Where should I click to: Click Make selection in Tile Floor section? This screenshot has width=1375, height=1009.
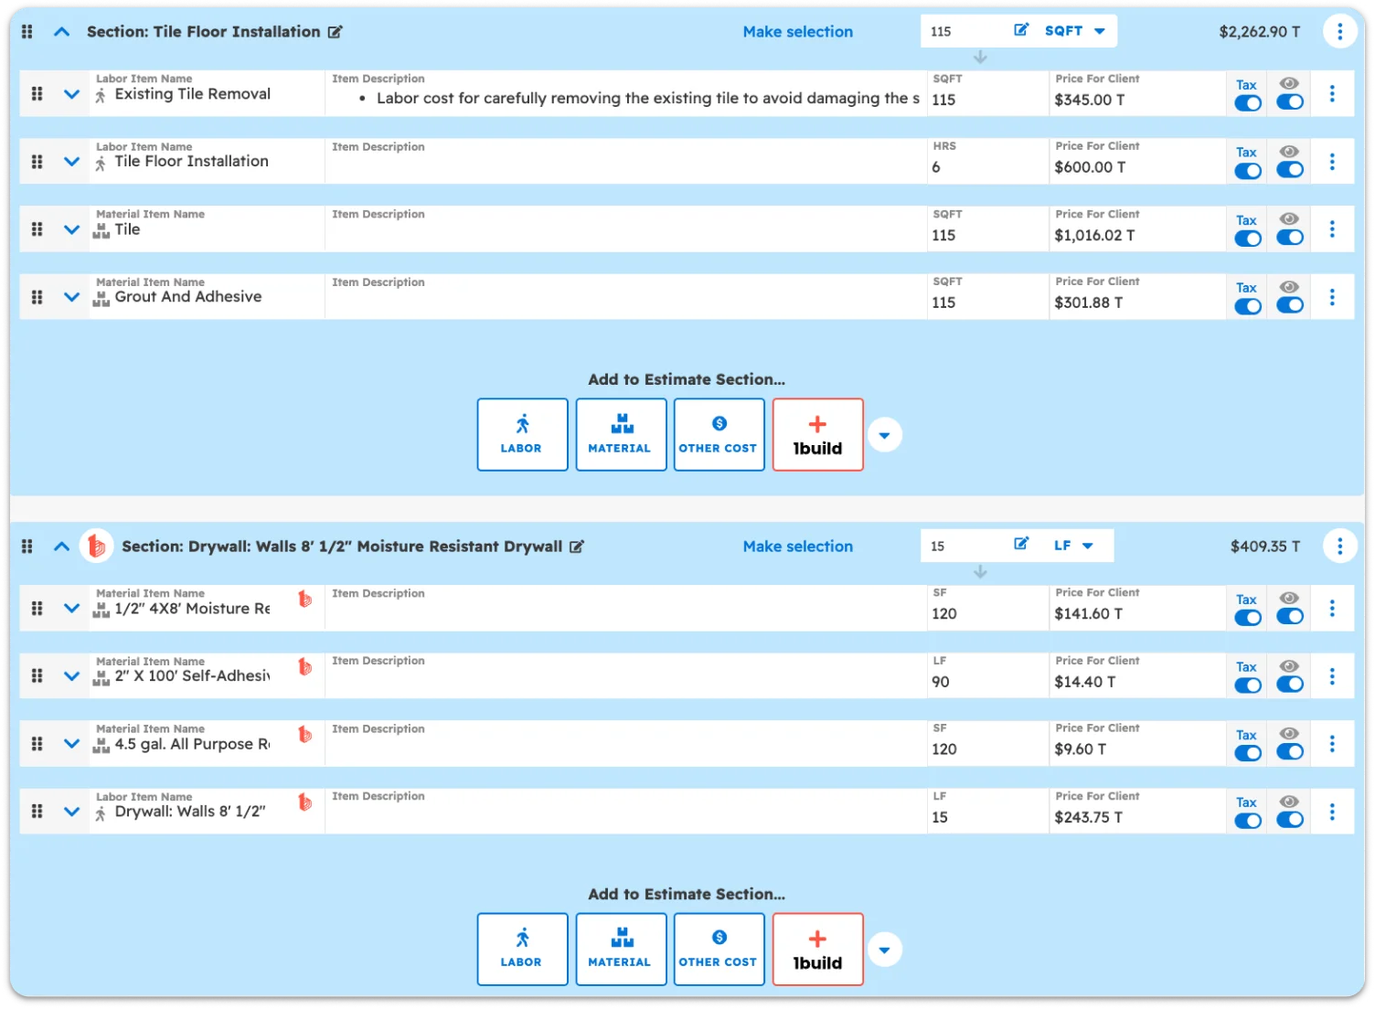coord(797,32)
